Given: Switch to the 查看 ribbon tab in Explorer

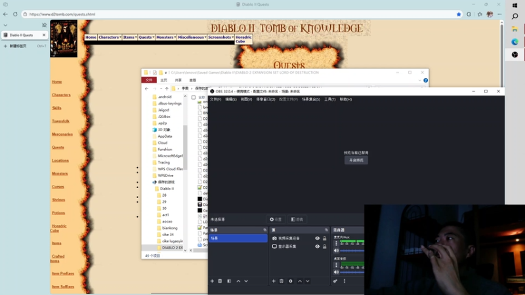Looking at the screenshot, I should (192, 80).
